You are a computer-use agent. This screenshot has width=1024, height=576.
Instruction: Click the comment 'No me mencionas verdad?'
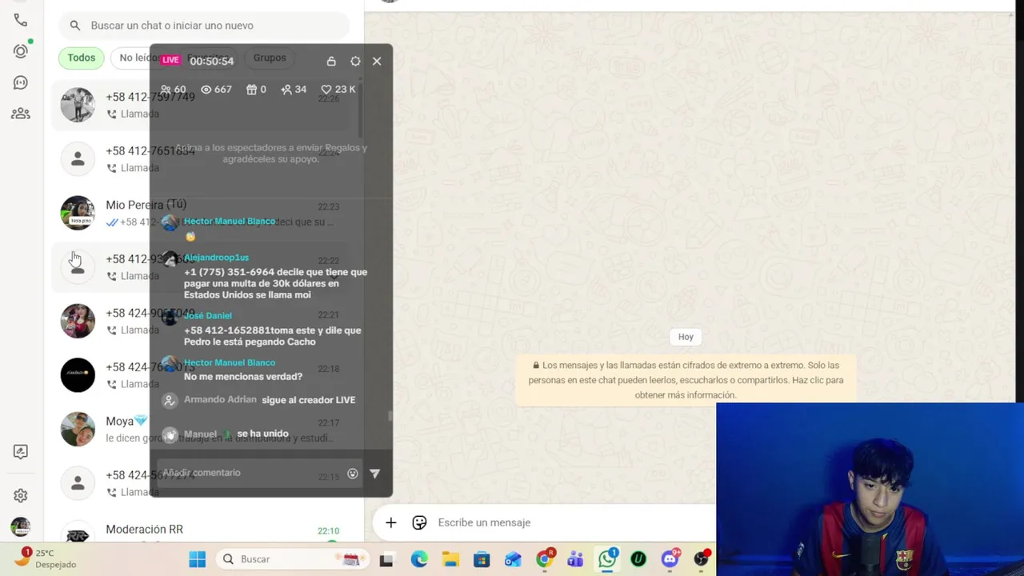(243, 377)
